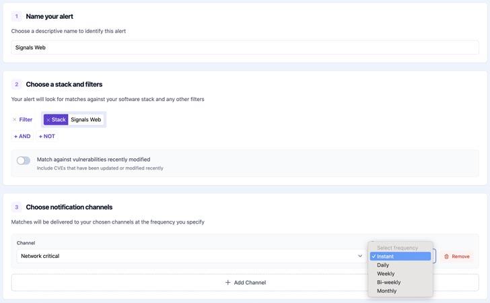Click the step 1 number badge
The height and width of the screenshot is (303, 490).
pyautogui.click(x=17, y=16)
